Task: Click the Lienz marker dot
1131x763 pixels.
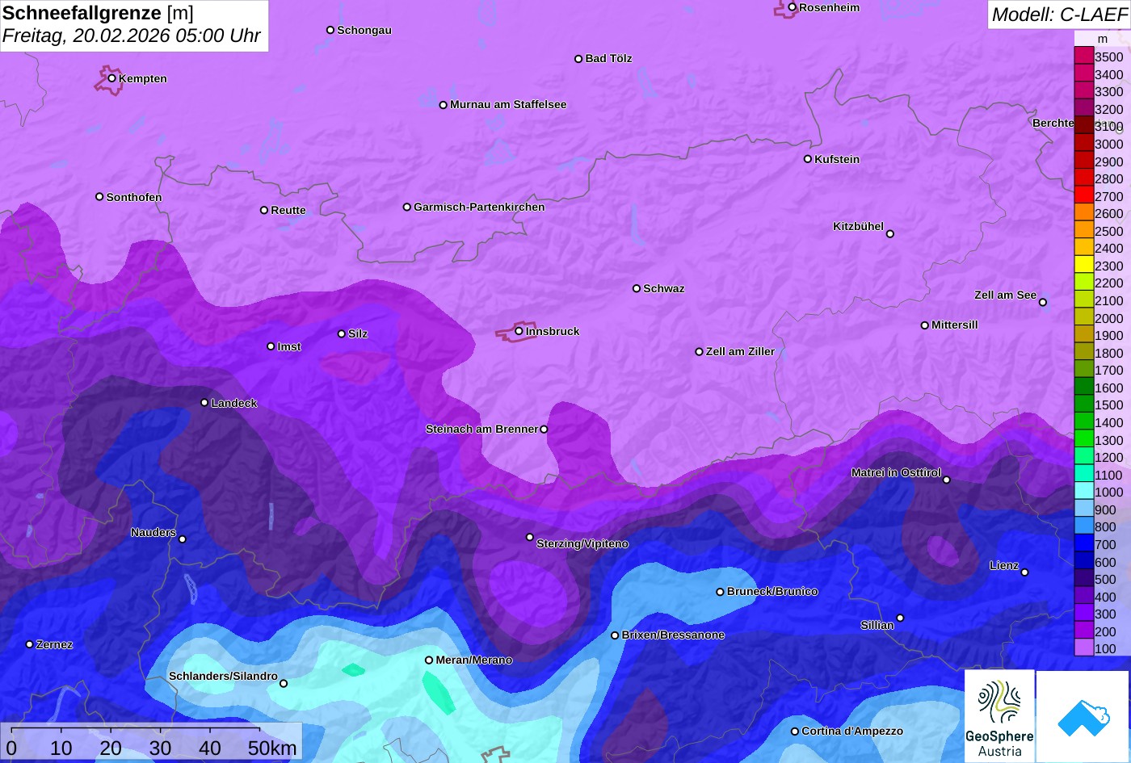Action: [1024, 572]
